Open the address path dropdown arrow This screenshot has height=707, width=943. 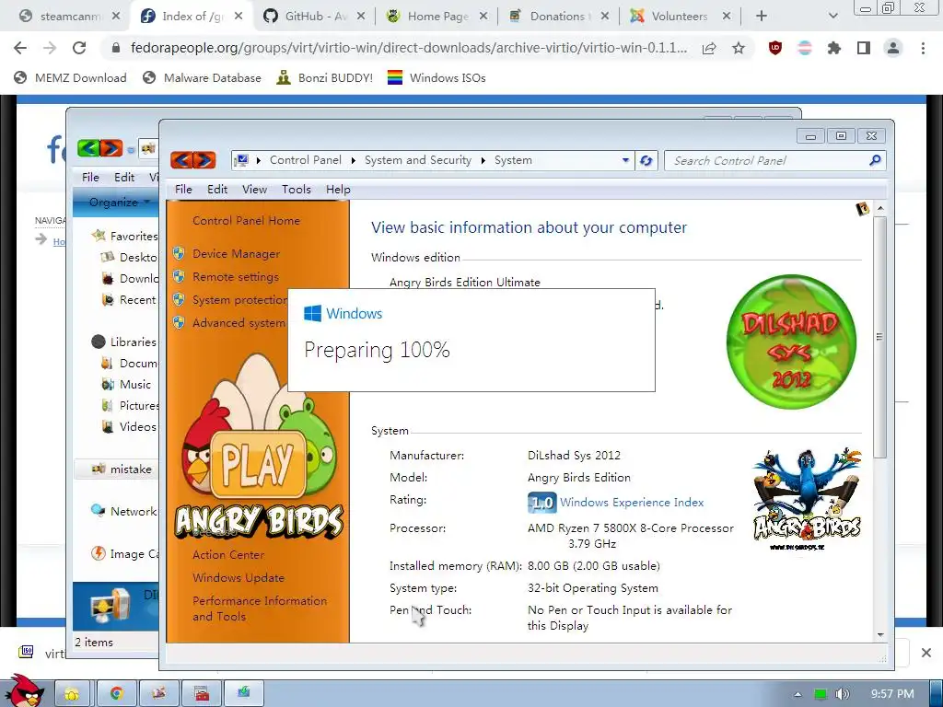click(625, 160)
